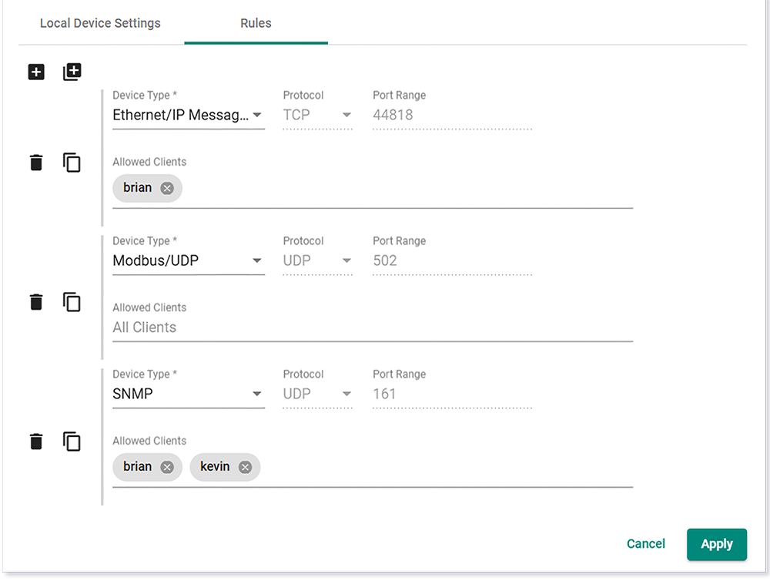Select the Rules tab
Image resolution: width=770 pixels, height=581 pixels.
pos(256,23)
